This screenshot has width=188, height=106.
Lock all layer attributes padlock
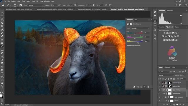click(174, 79)
